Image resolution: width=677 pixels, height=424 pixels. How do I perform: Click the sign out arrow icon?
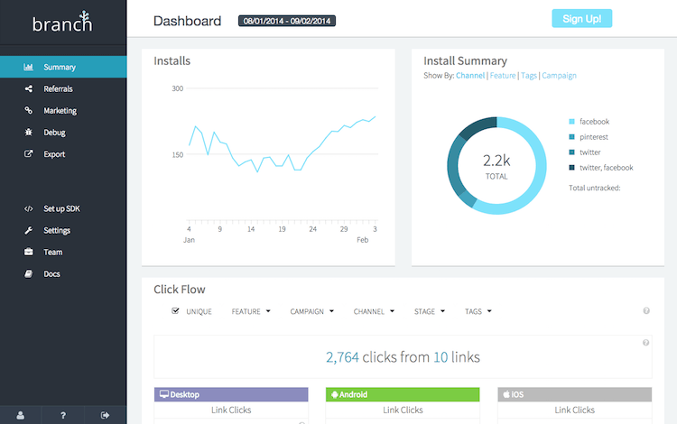coord(105,415)
